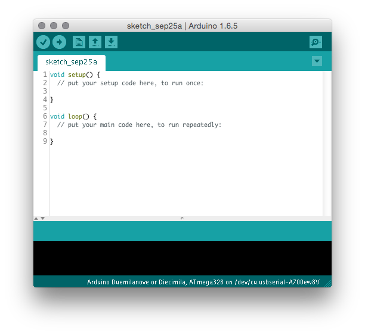The image size is (365, 335).
Task: Click window title 'sketch_sep25a | Arduino 1.6.5'
Action: pyautogui.click(x=182, y=26)
